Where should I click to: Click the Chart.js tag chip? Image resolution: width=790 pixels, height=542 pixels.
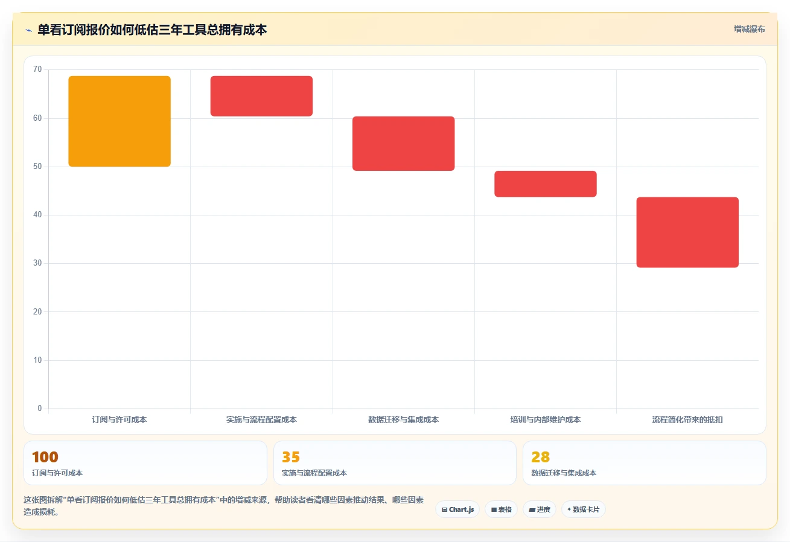coord(457,509)
